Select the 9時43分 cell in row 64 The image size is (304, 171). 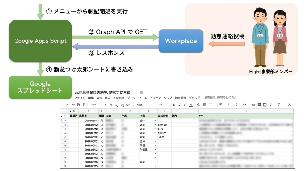click(164, 125)
